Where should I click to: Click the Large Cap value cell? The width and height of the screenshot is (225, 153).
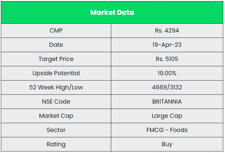pos(167,116)
